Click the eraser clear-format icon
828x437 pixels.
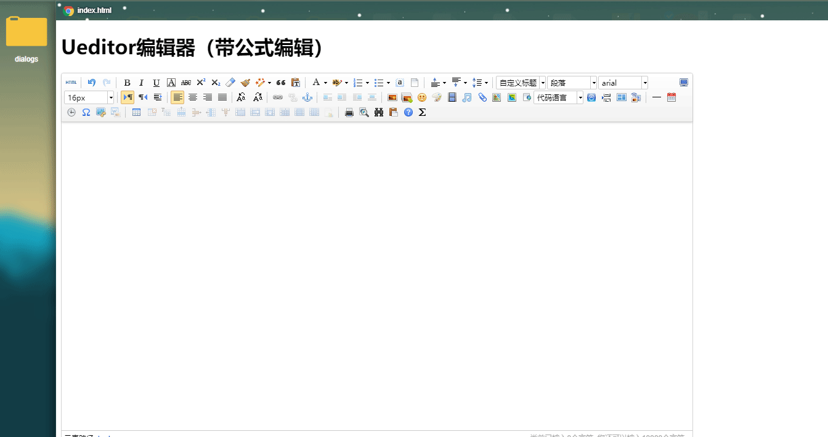click(x=230, y=83)
